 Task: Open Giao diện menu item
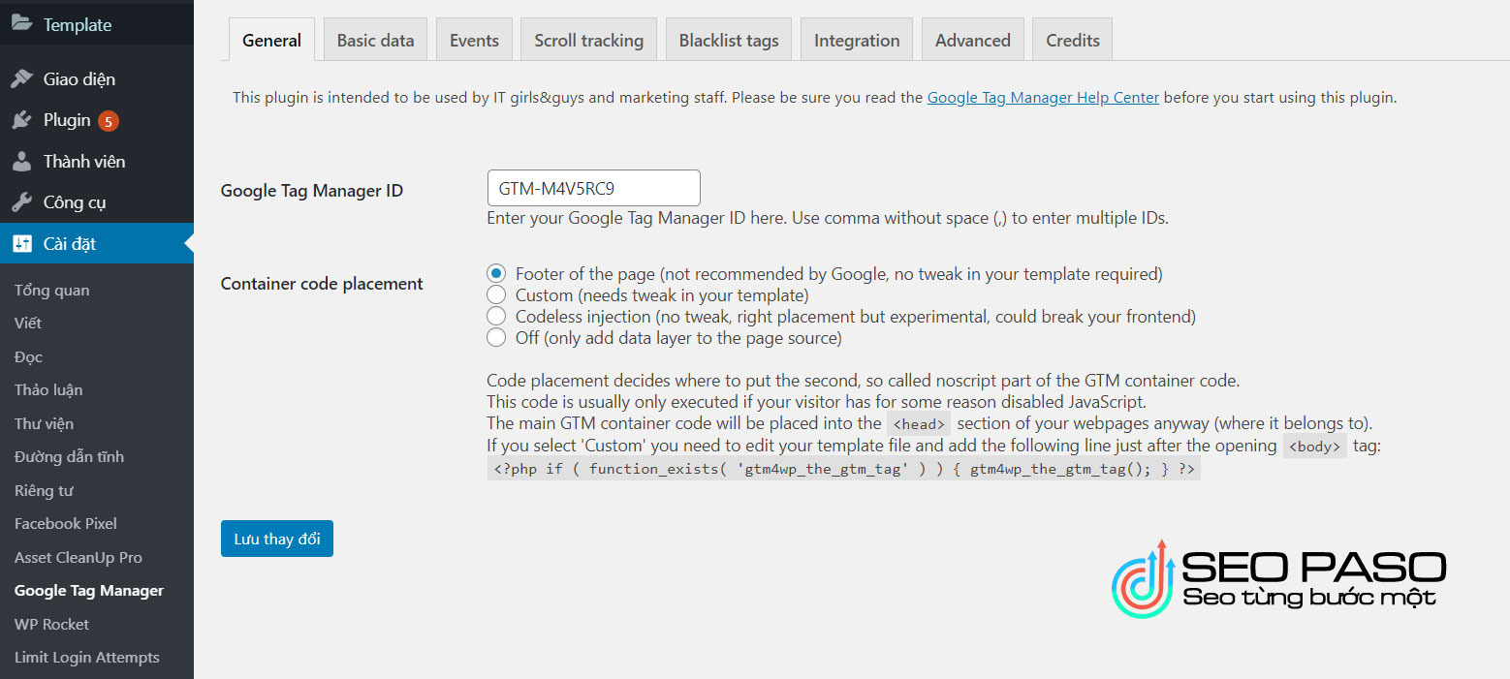pos(97,78)
